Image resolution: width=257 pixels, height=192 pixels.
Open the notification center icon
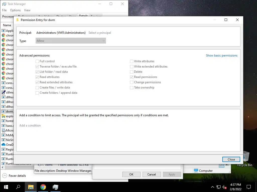(249, 187)
